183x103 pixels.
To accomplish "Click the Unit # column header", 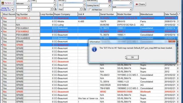I will pos(89,14).
